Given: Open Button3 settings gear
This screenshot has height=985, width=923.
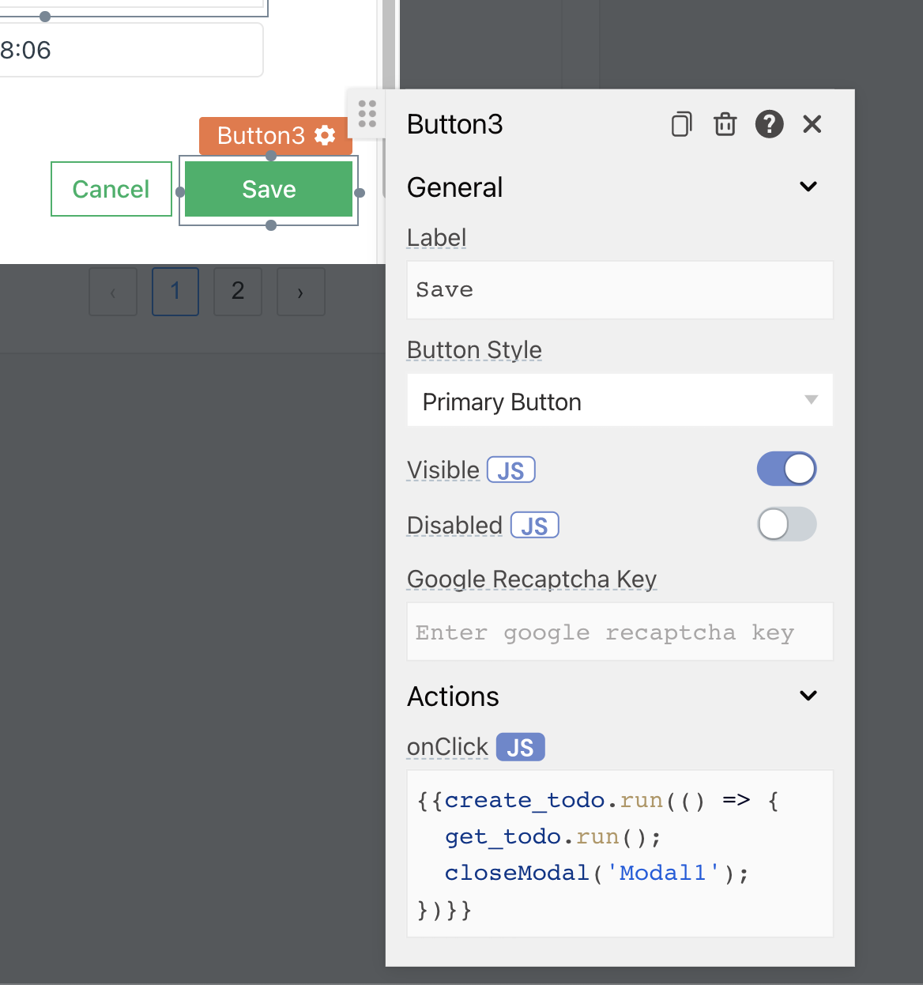Looking at the screenshot, I should coord(324,135).
